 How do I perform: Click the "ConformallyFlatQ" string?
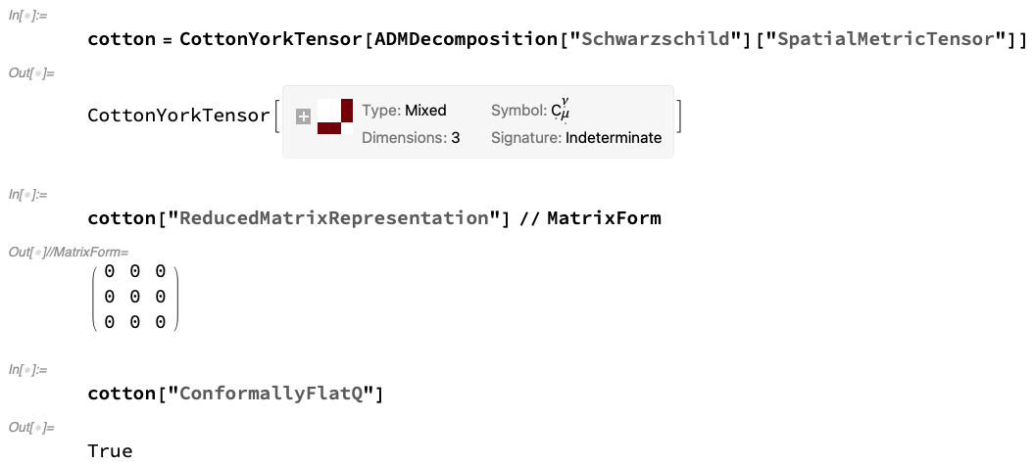tap(271, 394)
